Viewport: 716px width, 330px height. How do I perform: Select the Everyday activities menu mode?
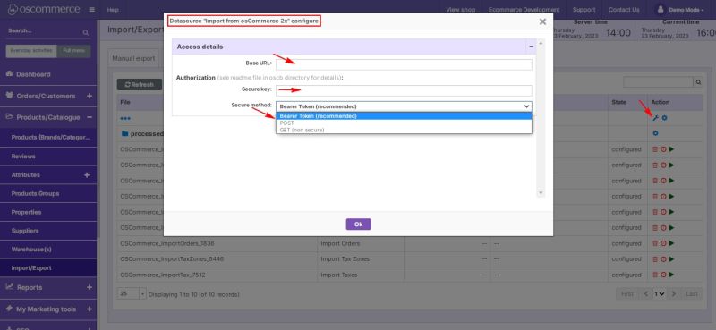[31, 51]
